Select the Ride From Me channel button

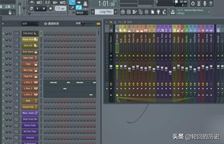tap(30, 119)
